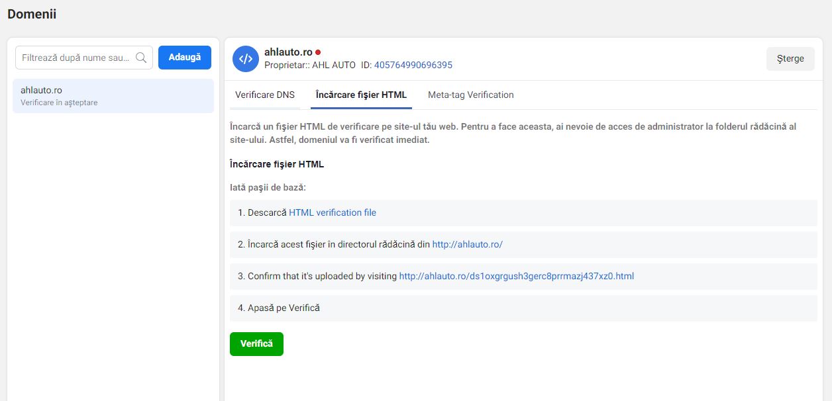Click the 'Verificare în așteptare' status text
The width and height of the screenshot is (832, 401).
59,103
